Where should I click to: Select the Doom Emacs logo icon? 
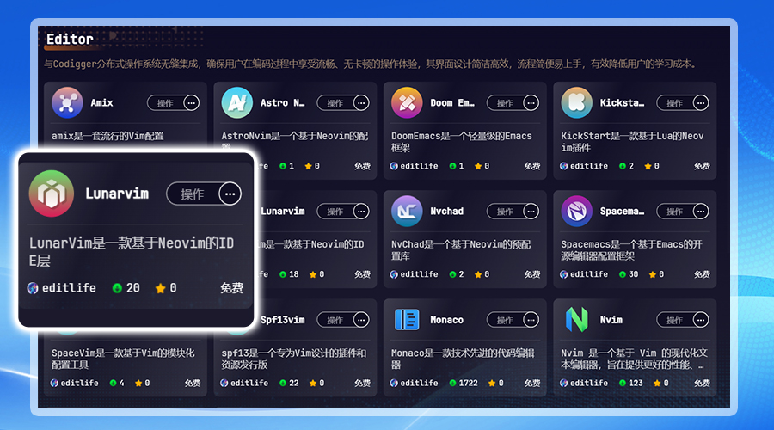pos(407,102)
